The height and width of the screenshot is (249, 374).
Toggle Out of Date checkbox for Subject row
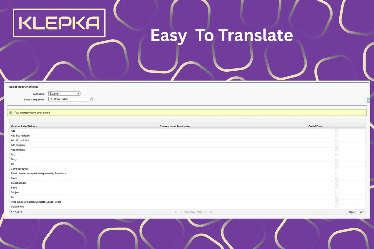tap(337, 193)
